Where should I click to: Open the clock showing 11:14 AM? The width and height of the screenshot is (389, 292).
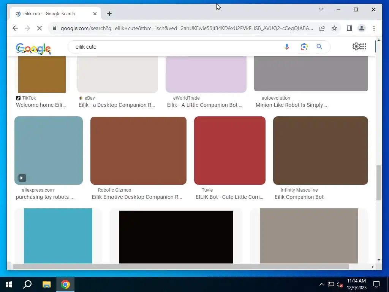[356, 284]
